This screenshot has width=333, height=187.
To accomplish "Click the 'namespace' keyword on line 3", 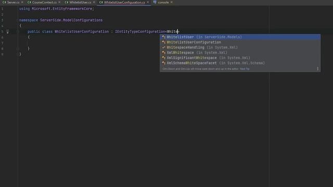I will [29, 20].
